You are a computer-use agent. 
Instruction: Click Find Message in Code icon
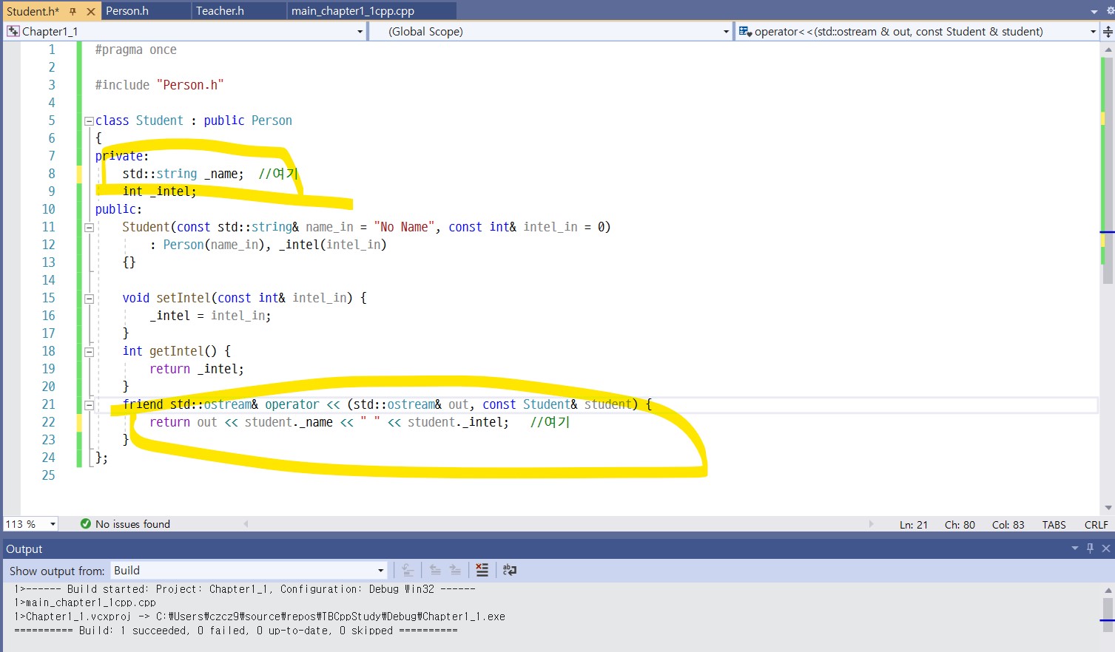tap(408, 570)
